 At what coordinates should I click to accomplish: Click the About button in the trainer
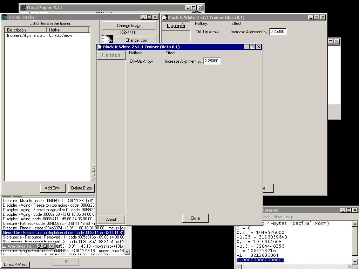(111, 220)
